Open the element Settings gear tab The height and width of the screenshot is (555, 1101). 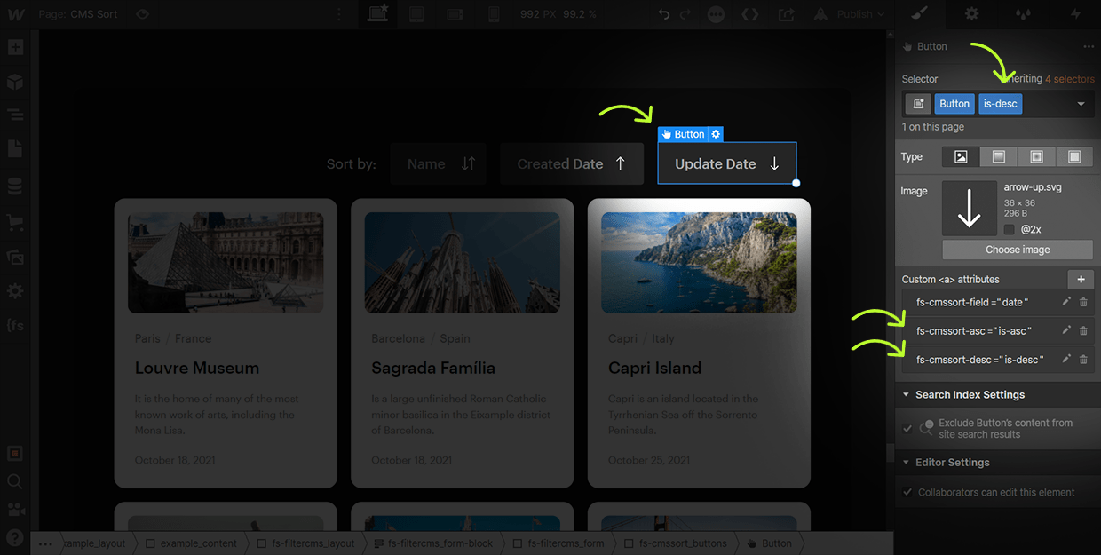pyautogui.click(x=972, y=14)
